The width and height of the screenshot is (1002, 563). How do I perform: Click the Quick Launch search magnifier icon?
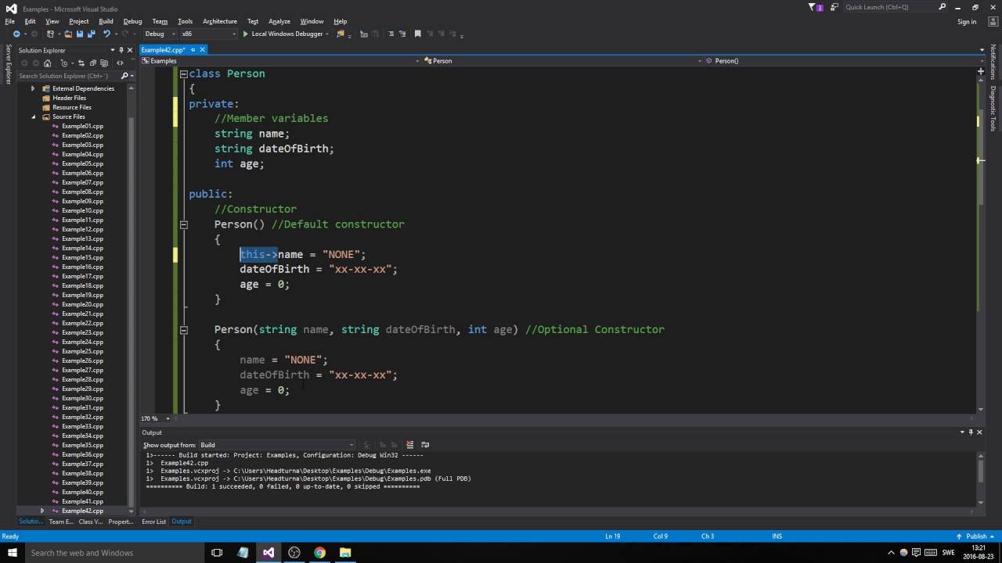click(x=943, y=7)
